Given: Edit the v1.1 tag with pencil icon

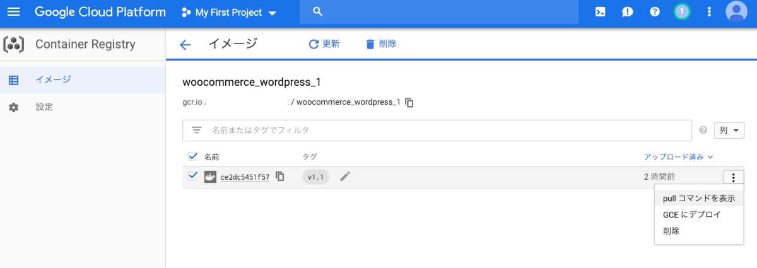Looking at the screenshot, I should point(344,177).
